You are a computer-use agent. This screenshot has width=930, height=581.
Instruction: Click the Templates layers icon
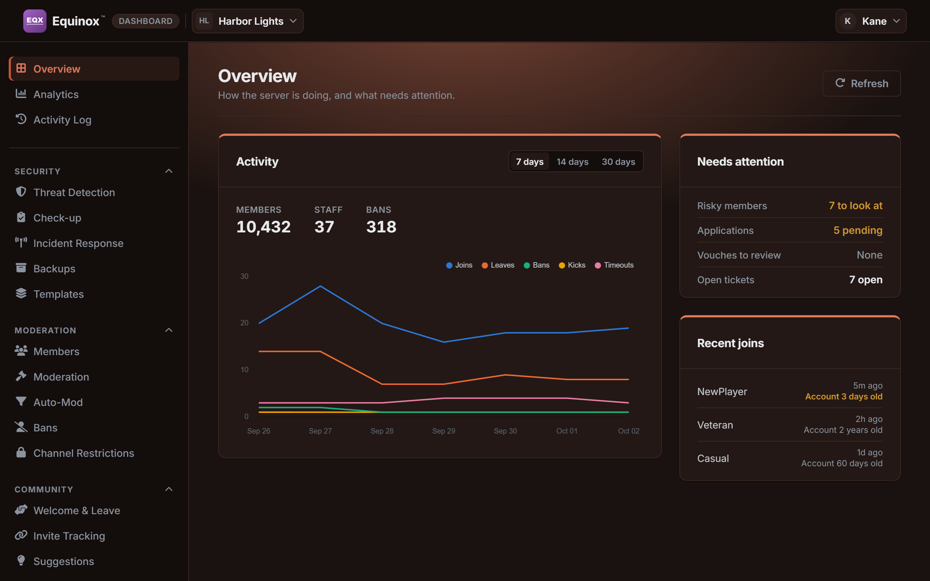coord(21,293)
